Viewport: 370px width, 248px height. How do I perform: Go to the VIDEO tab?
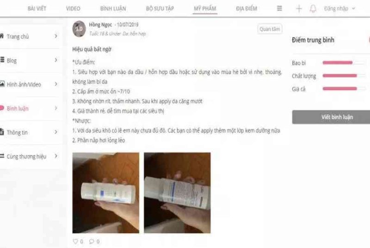click(73, 9)
